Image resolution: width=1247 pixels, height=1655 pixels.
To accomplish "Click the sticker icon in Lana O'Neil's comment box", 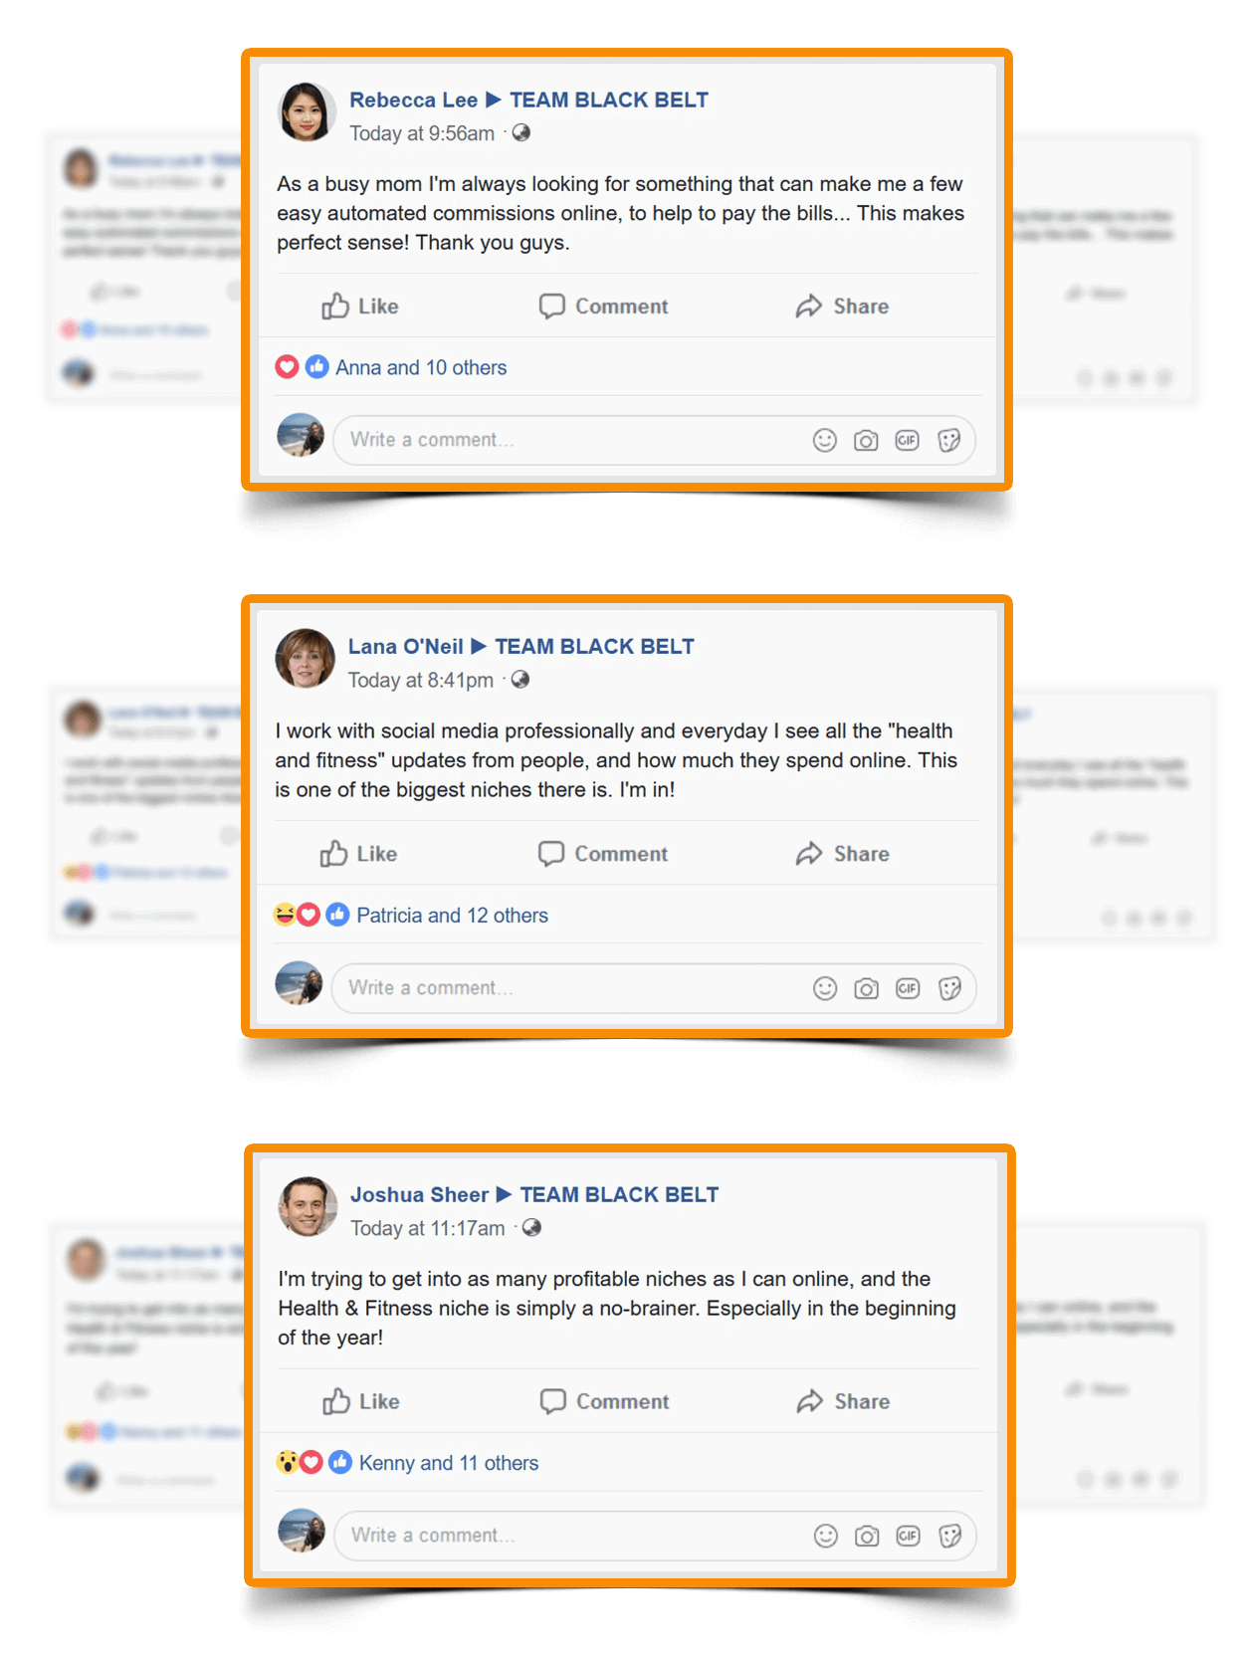I will point(949,988).
